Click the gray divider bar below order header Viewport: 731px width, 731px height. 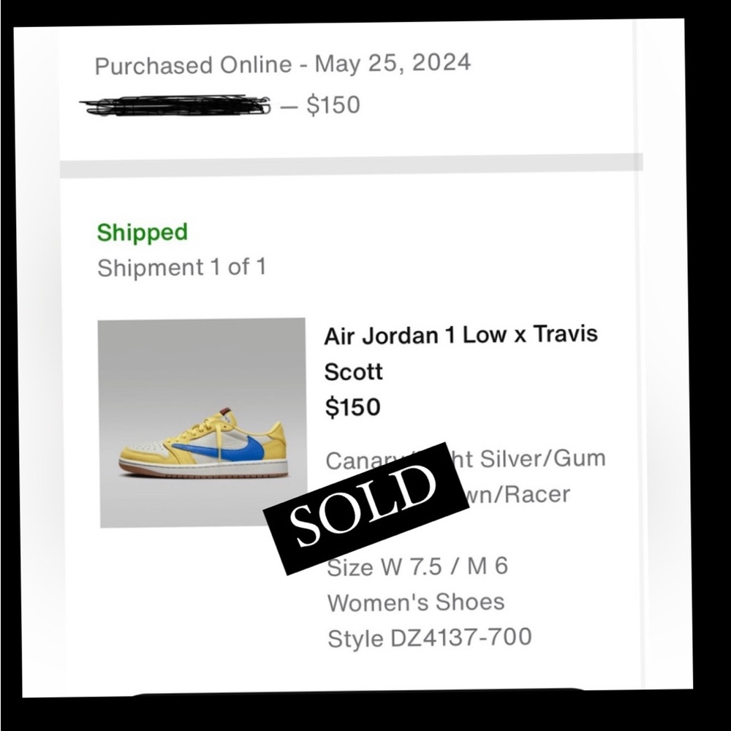[352, 165]
